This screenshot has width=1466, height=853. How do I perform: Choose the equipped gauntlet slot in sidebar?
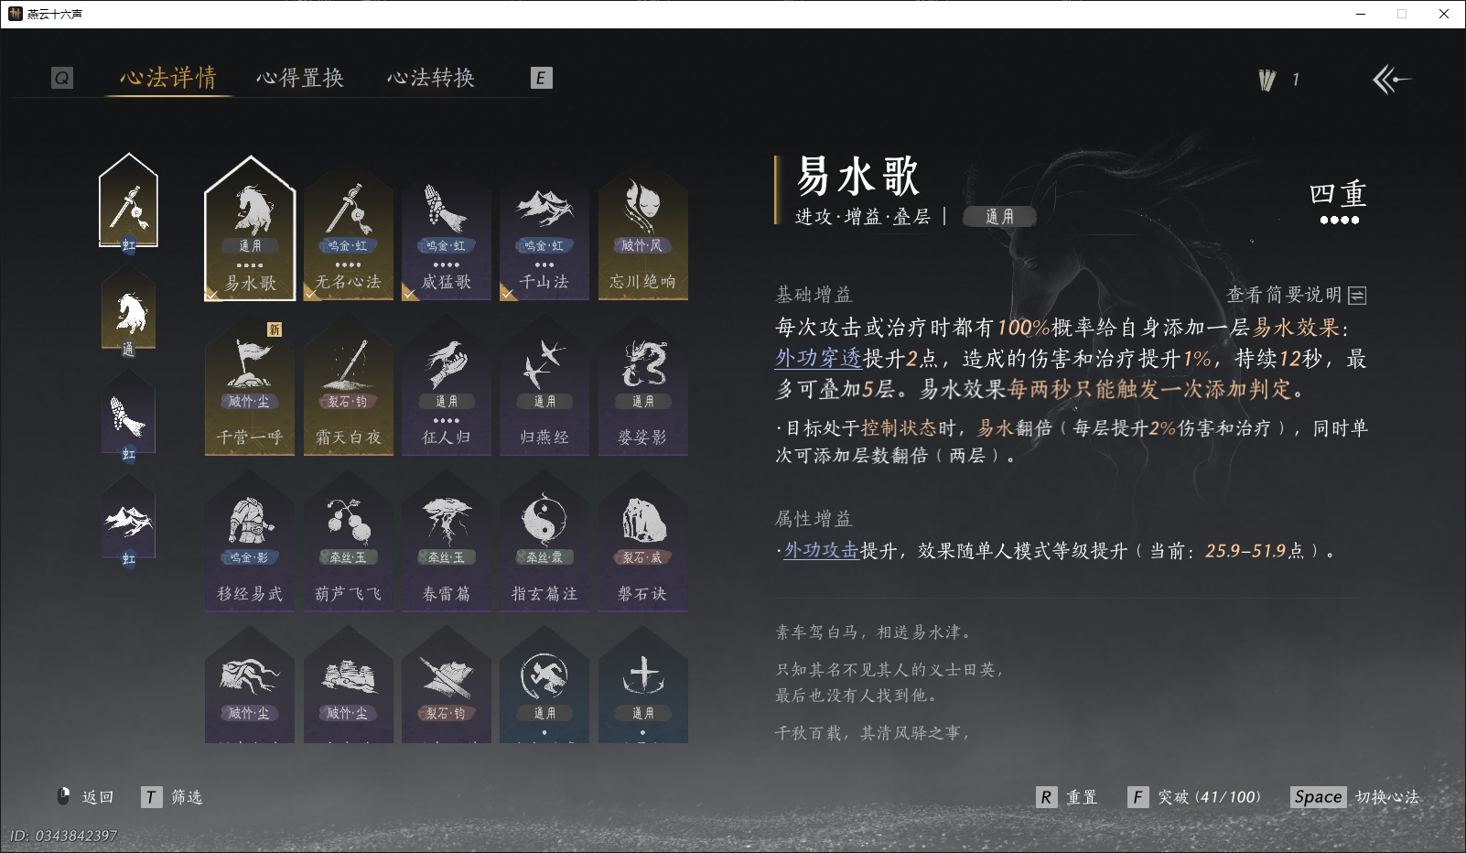(129, 416)
